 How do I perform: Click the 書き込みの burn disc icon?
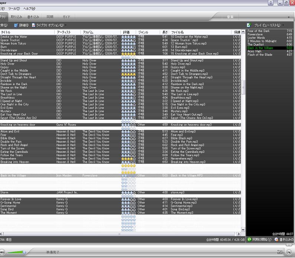[276, 239]
